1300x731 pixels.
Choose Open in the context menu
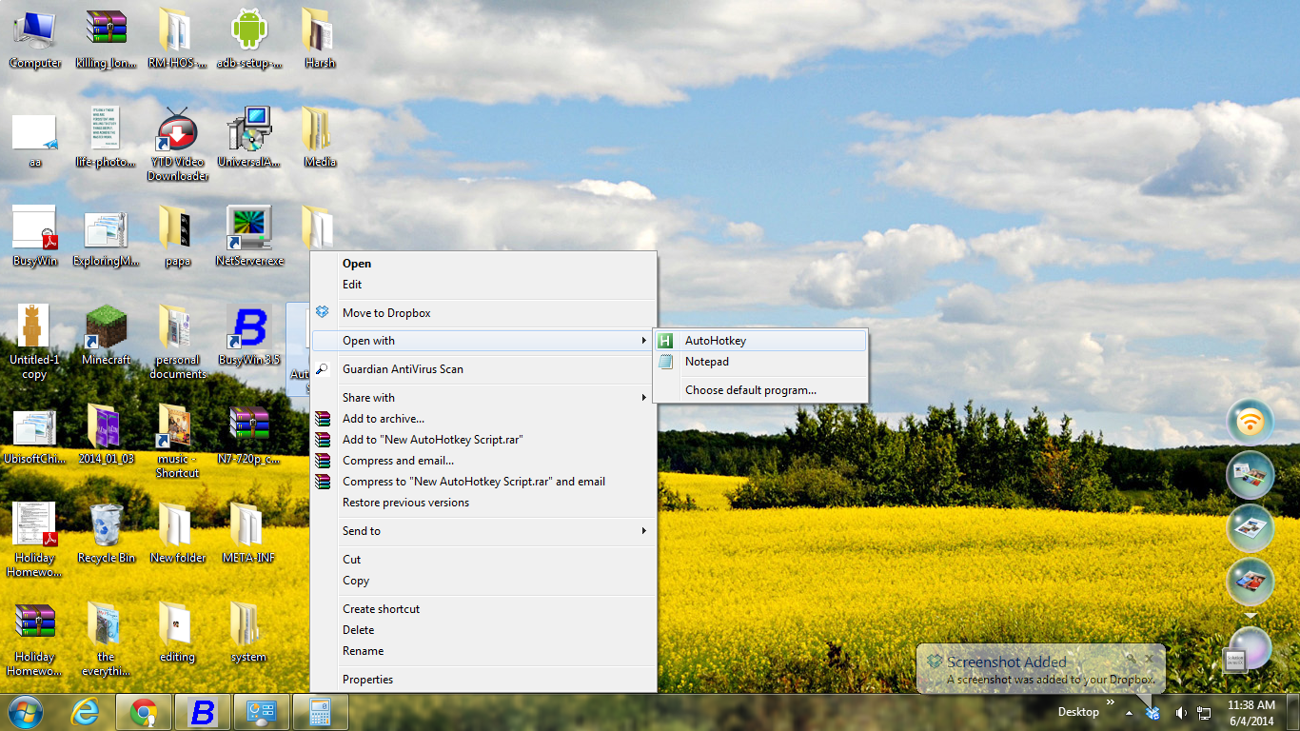(x=483, y=264)
